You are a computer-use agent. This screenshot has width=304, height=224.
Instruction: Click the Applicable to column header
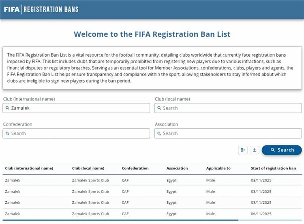point(218,168)
